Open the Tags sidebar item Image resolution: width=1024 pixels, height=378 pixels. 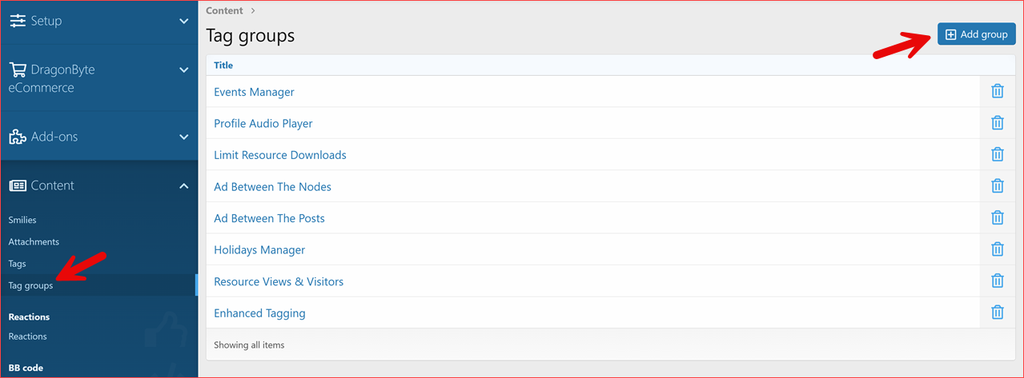(x=18, y=264)
